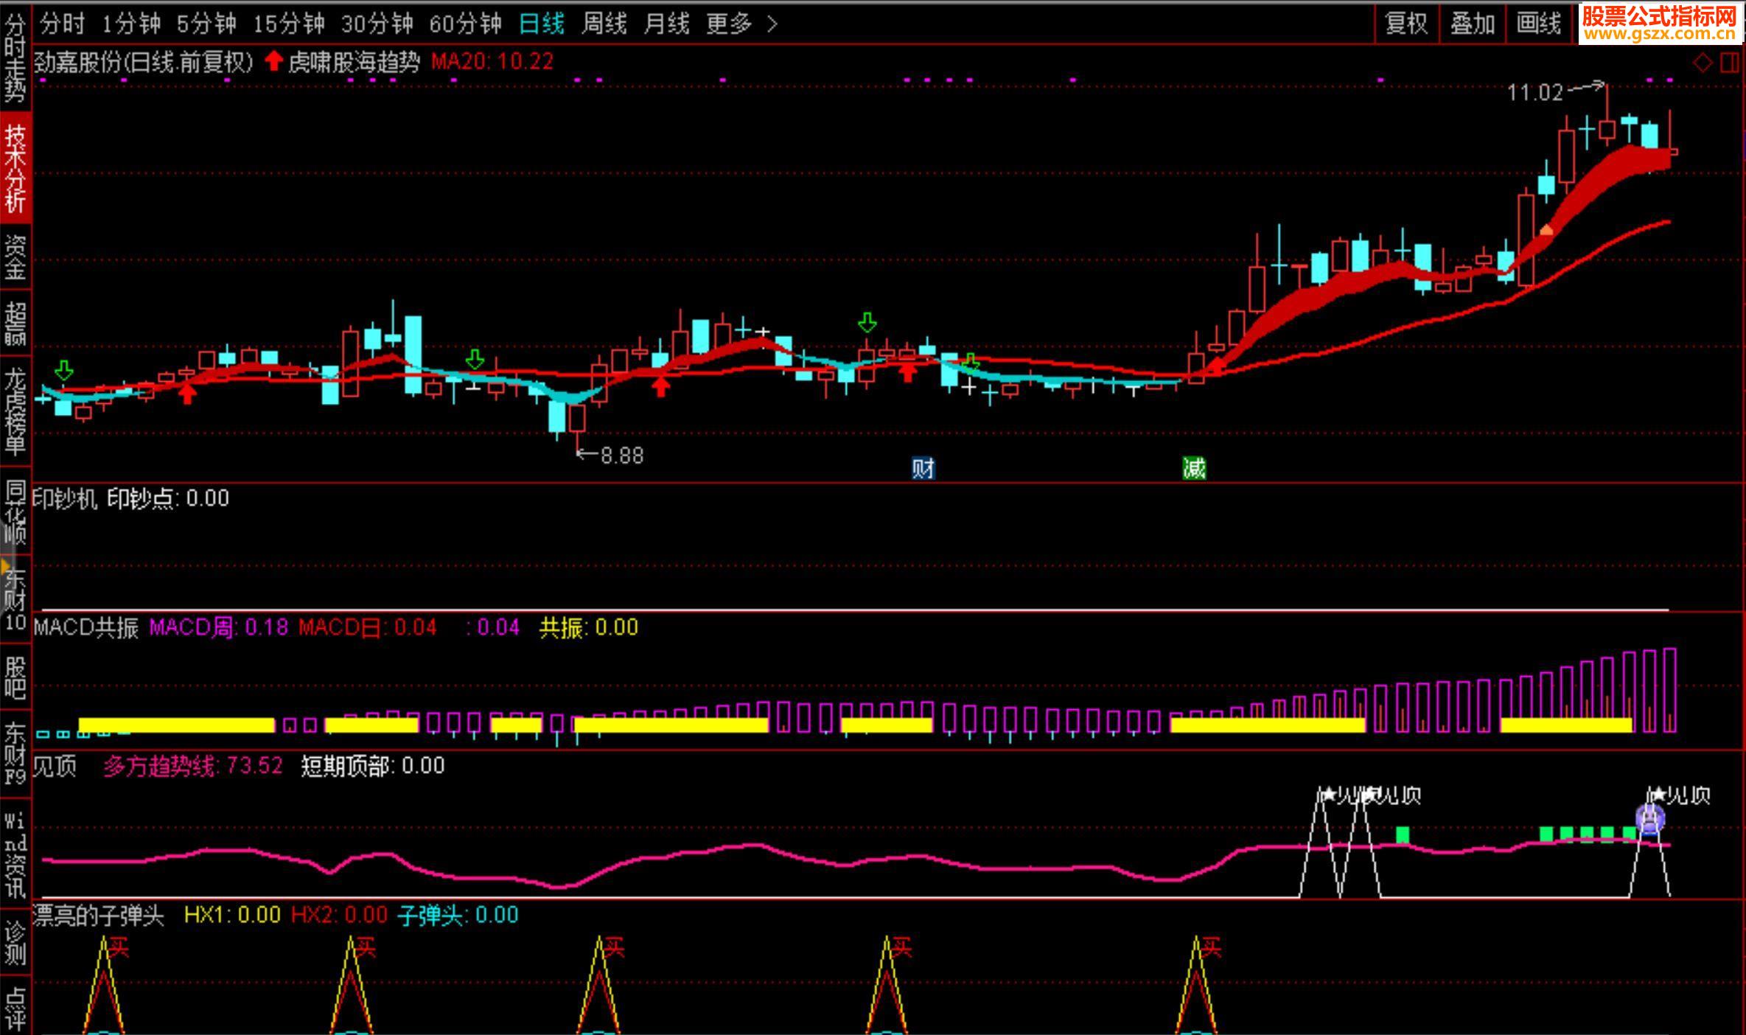Click the purple circle marker on 见顶 chart
Screen dimensions: 1746x1035
[1650, 820]
